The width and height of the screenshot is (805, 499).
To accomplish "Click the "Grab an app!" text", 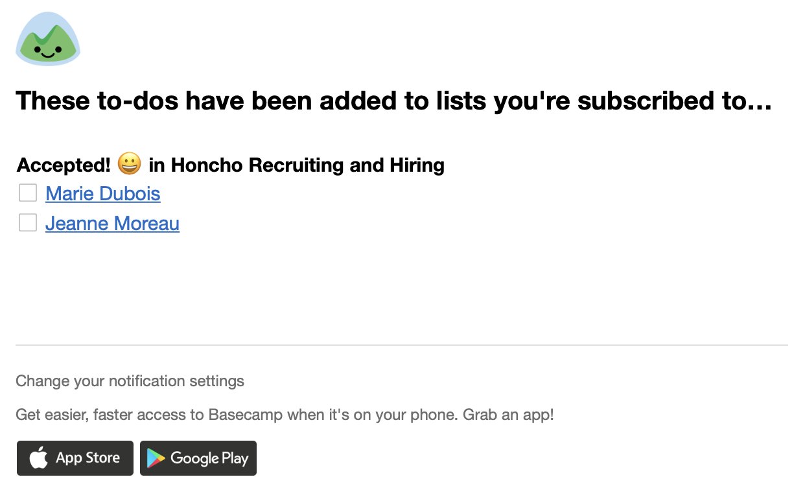I will point(508,415).
